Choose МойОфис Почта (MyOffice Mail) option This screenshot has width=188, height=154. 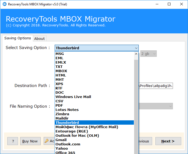pos(94,127)
